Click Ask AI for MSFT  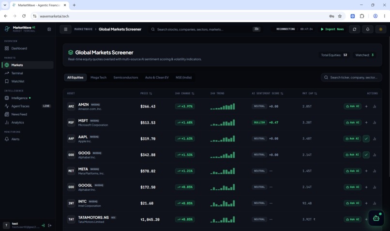click(x=352, y=123)
